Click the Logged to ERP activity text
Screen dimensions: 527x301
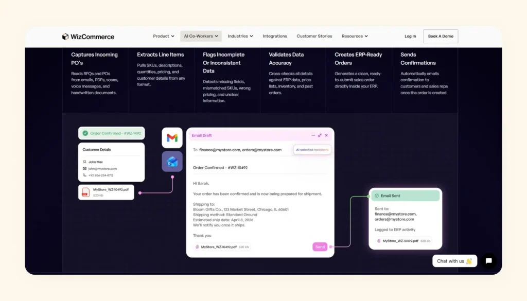pos(395,230)
